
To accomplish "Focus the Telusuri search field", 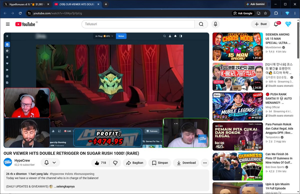I will click(138, 24).
